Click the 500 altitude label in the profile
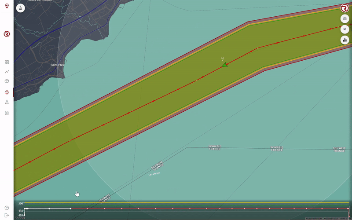Viewport: 352px width, 220px height. click(x=21, y=204)
